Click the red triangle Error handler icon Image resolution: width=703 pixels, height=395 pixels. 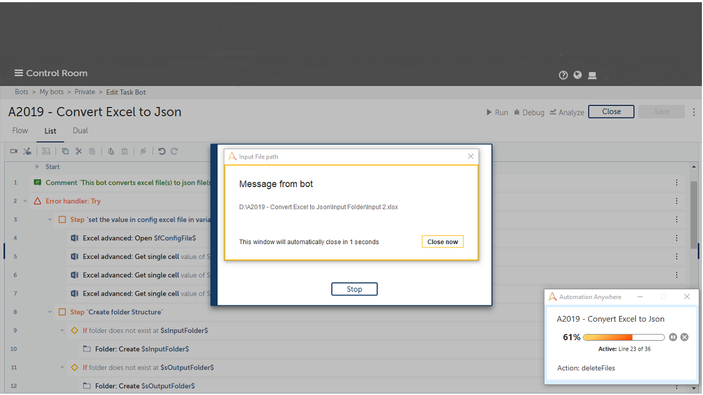(x=37, y=201)
